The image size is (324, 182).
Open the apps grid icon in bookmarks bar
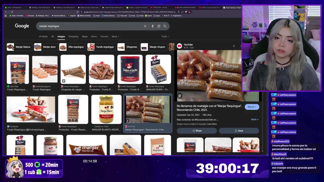[6, 16]
